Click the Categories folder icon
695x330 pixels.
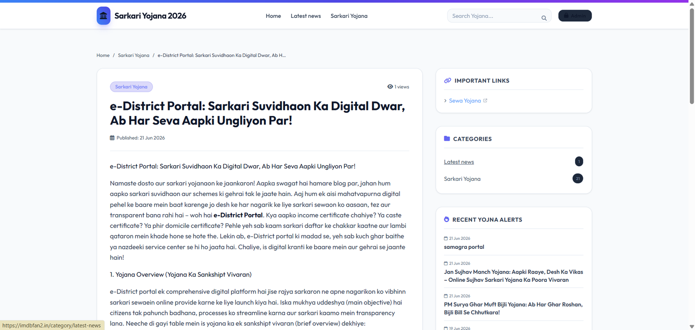tap(447, 139)
